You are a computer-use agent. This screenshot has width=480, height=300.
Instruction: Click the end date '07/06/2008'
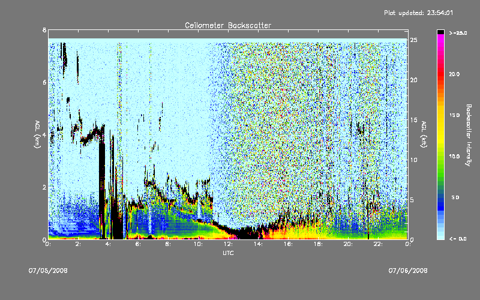(408, 271)
